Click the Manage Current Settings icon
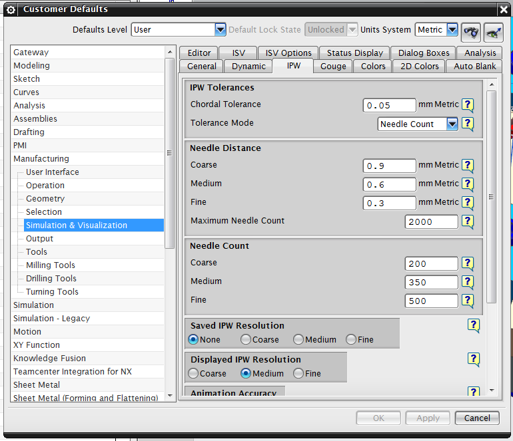The width and height of the screenshot is (513, 441). click(x=494, y=33)
